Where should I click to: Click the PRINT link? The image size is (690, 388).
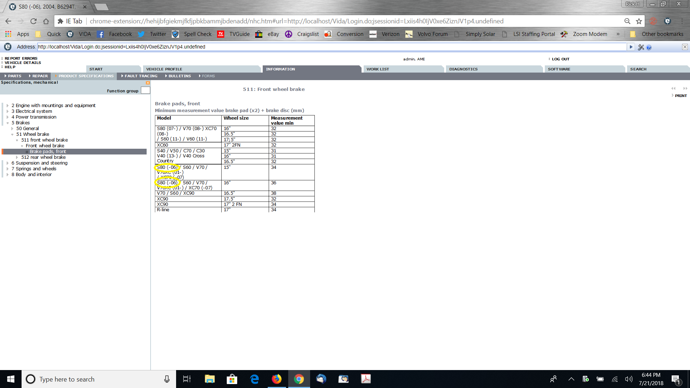[680, 96]
